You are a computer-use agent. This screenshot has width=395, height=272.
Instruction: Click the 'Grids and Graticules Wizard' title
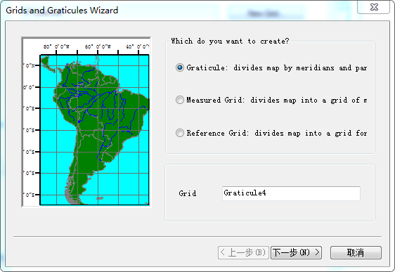(62, 11)
